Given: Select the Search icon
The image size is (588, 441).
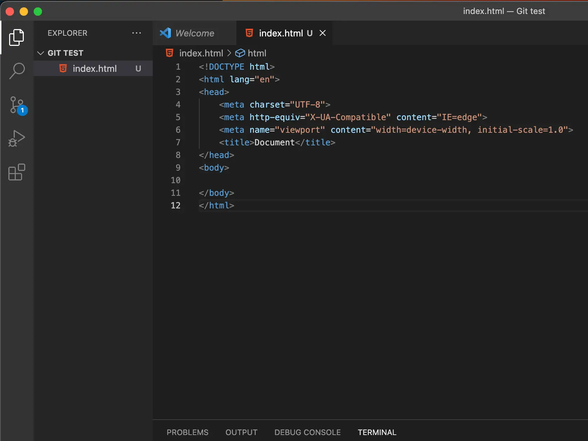Looking at the screenshot, I should (17, 71).
